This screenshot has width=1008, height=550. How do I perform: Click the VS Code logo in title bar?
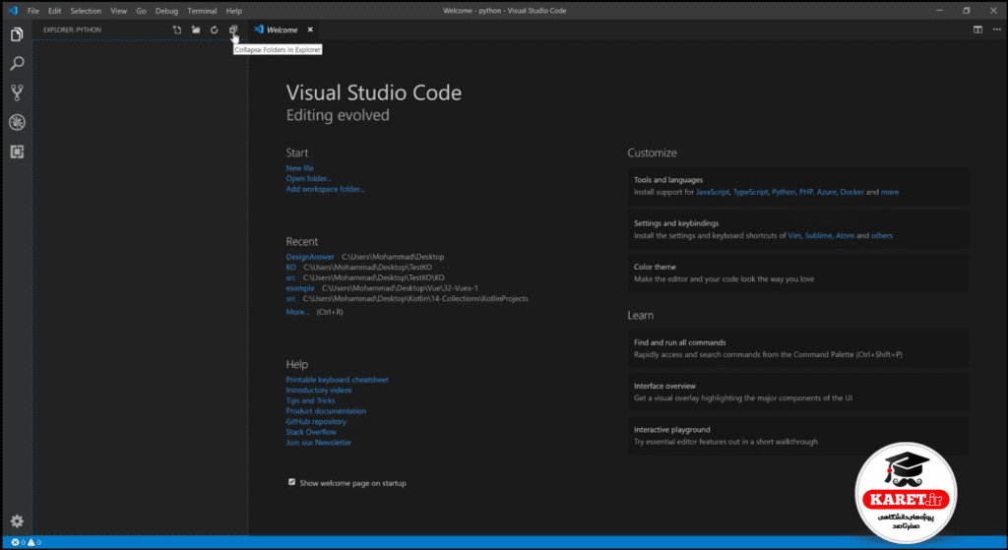click(12, 11)
